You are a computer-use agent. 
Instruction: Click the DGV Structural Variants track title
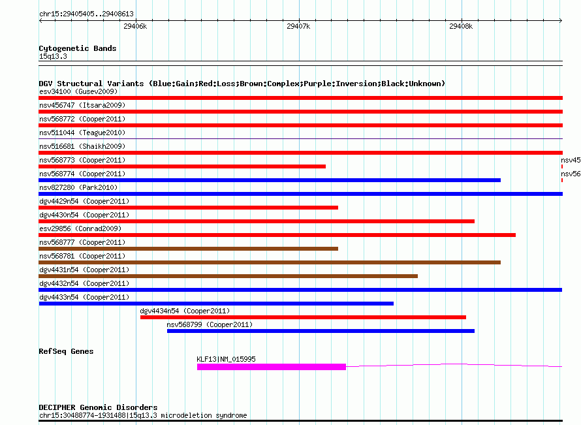pos(242,84)
